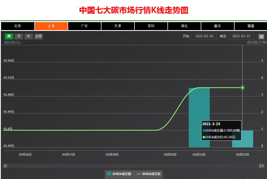Switch to the 天津 market tab
The image size is (267, 179).
(118, 26)
